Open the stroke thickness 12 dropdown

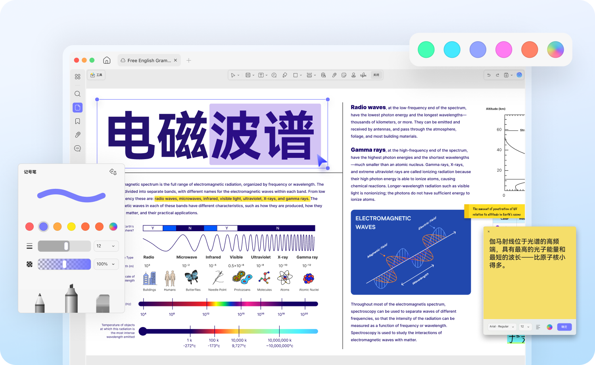[x=106, y=246]
